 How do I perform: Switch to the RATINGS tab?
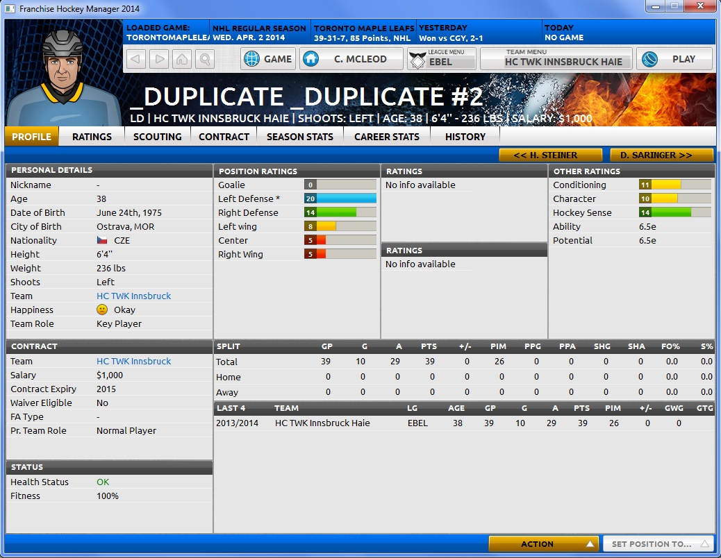pyautogui.click(x=92, y=137)
